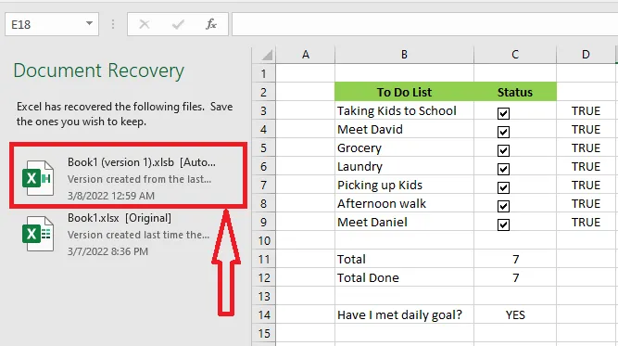
Task: Select the Grocery cell
Action: [x=404, y=147]
